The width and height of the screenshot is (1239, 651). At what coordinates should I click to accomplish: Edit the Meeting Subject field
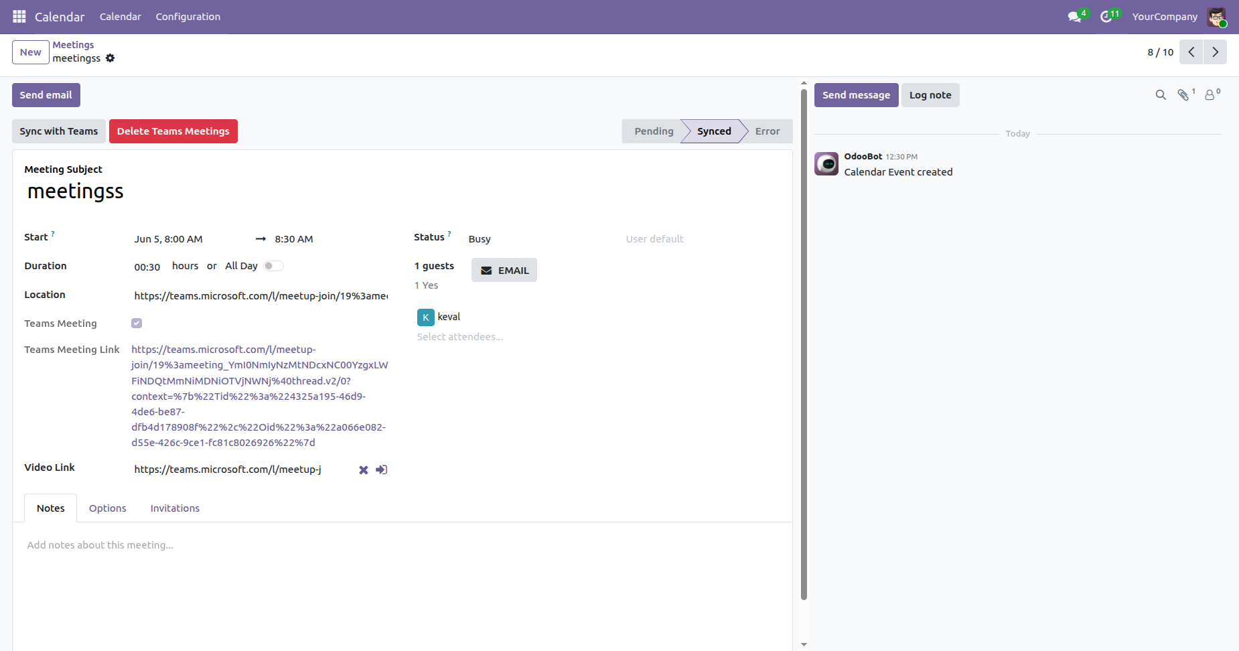[402, 192]
